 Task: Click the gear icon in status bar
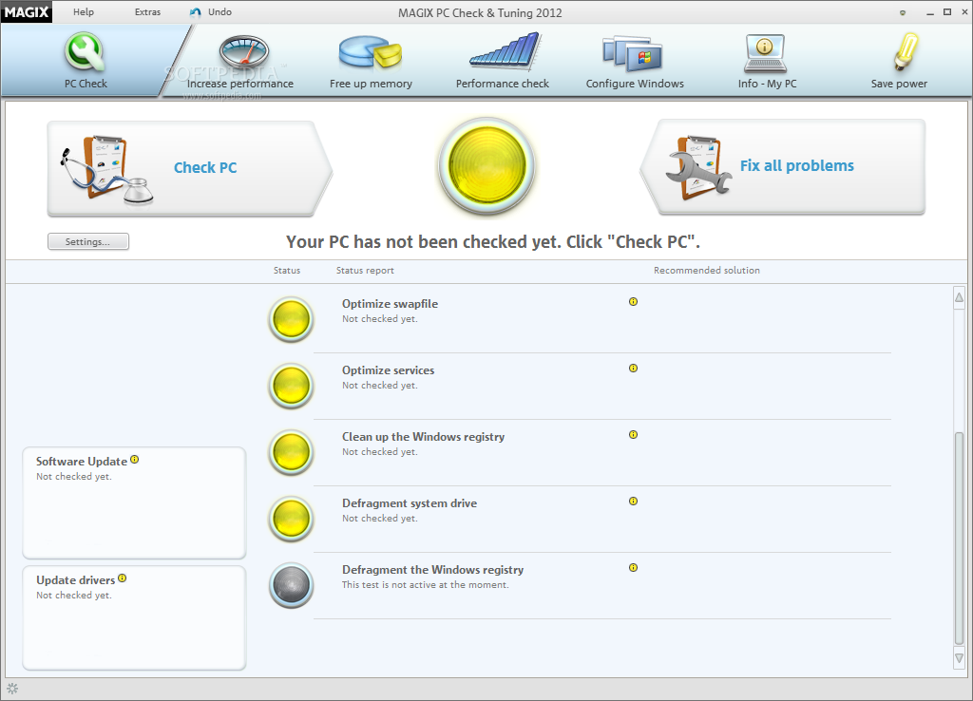(12, 689)
